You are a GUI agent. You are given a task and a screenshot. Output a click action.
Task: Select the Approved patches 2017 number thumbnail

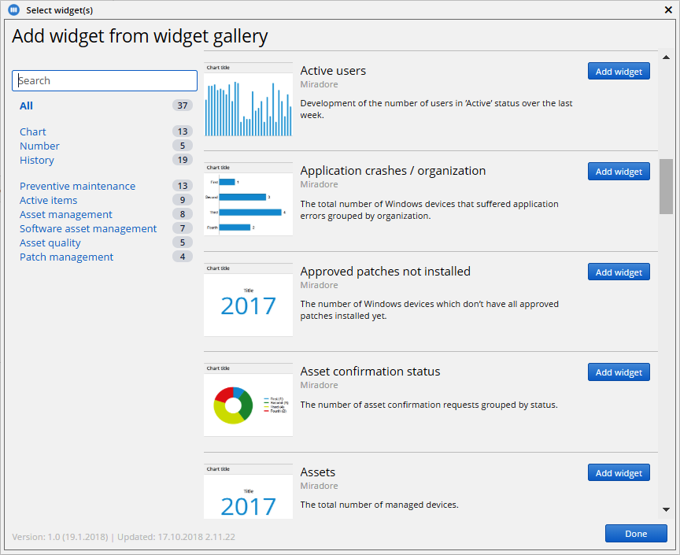point(248,300)
